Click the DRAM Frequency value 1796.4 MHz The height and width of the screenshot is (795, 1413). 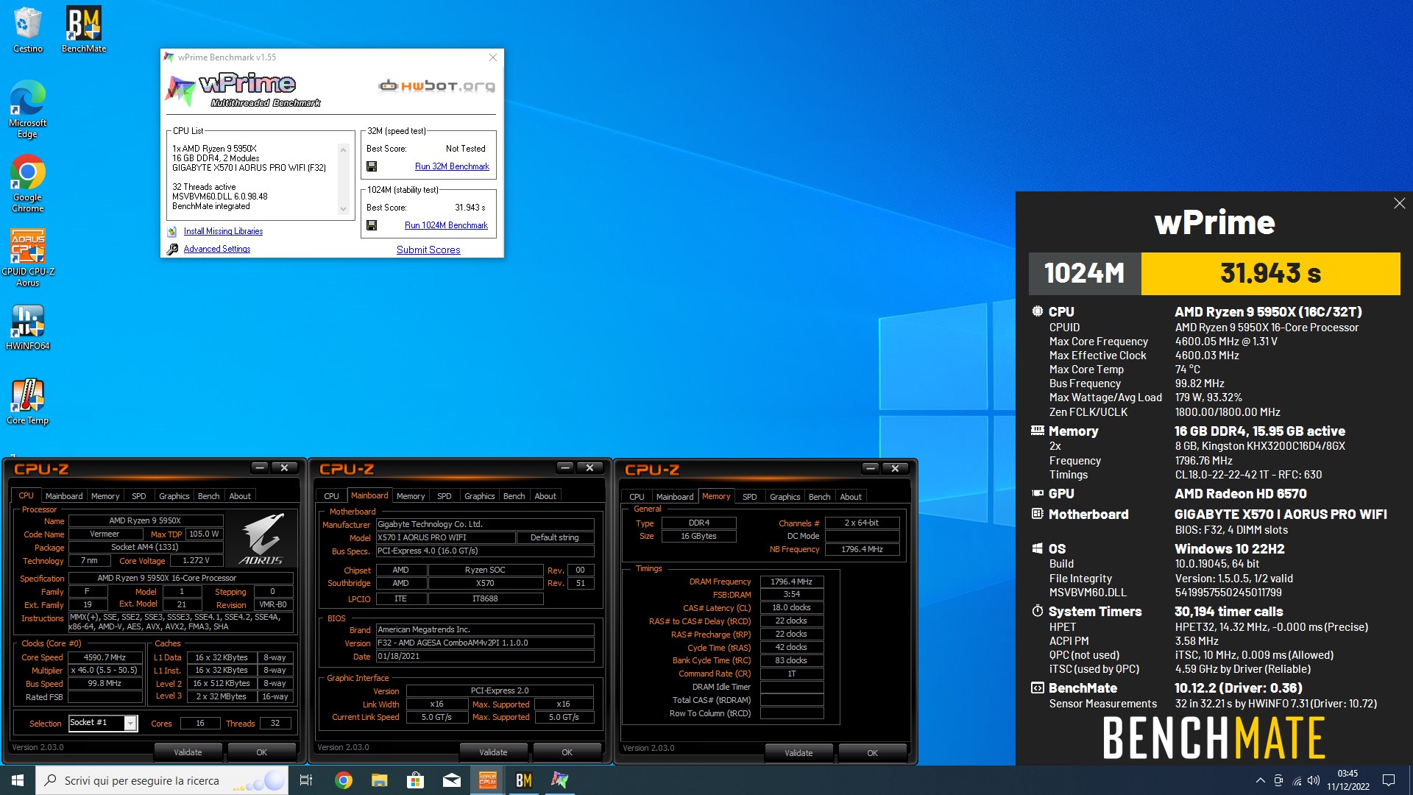791,582
